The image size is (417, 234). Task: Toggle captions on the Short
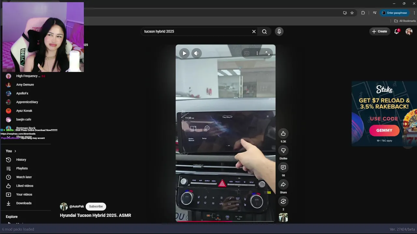coord(247,53)
